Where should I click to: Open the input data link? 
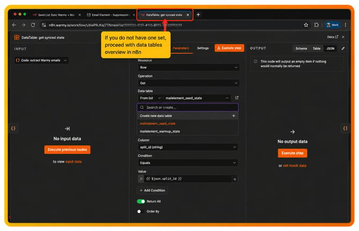click(x=73, y=162)
